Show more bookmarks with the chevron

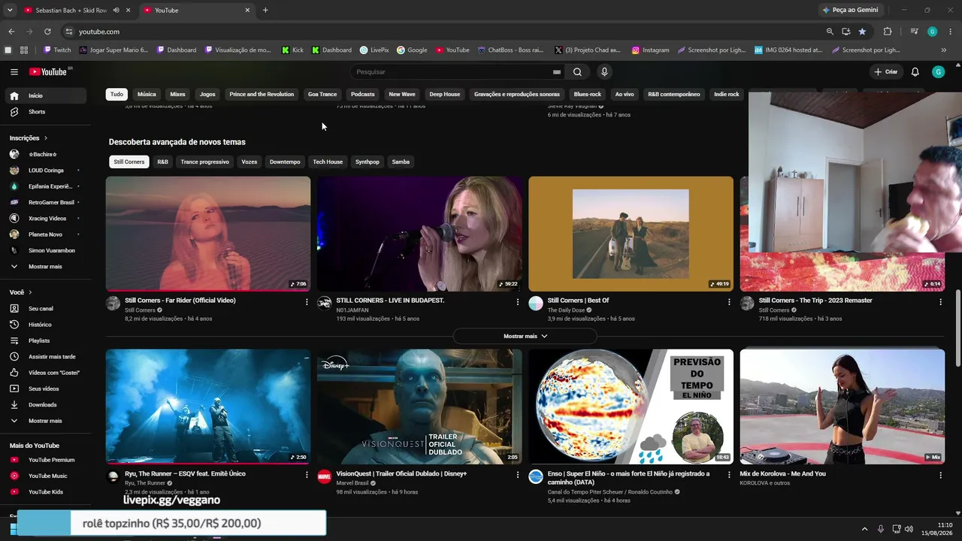click(943, 50)
